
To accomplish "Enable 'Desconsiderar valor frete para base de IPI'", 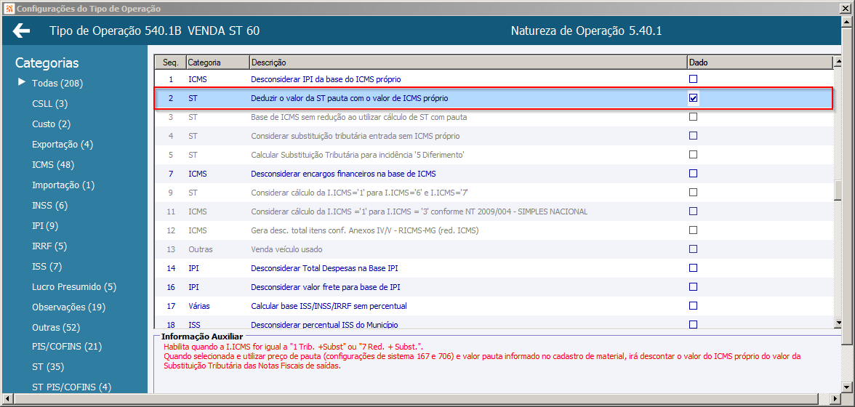I will 693,286.
